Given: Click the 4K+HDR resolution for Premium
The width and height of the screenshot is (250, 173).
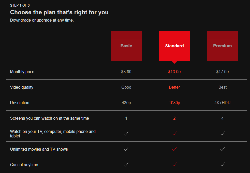Looking at the screenshot, I should click(x=222, y=103).
